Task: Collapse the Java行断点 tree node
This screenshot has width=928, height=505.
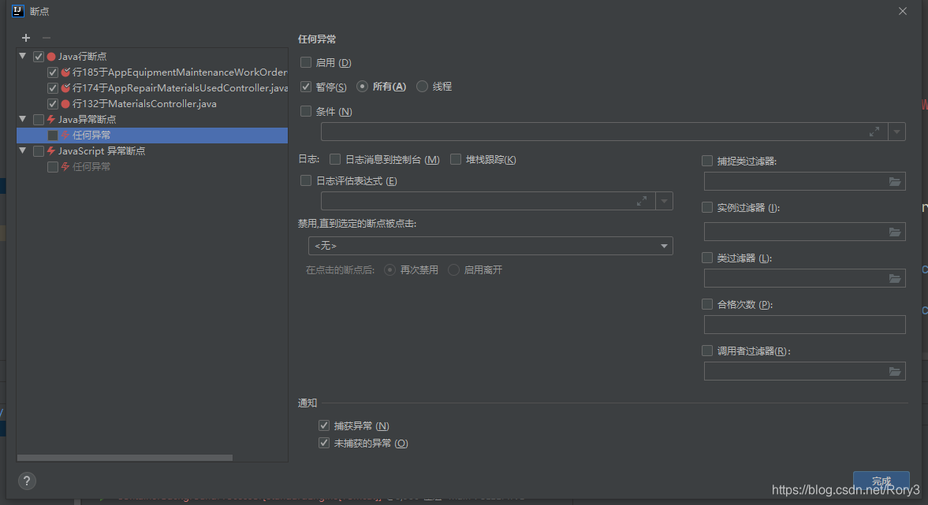Action: tap(23, 56)
